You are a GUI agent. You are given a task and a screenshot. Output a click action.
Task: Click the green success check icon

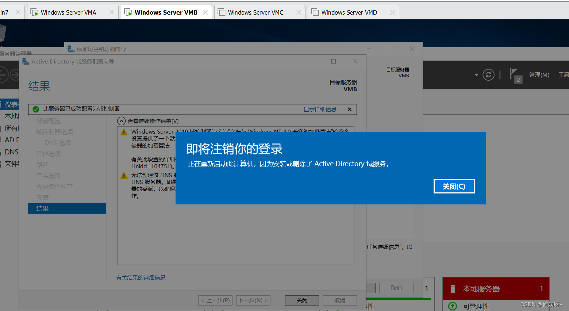click(36, 109)
